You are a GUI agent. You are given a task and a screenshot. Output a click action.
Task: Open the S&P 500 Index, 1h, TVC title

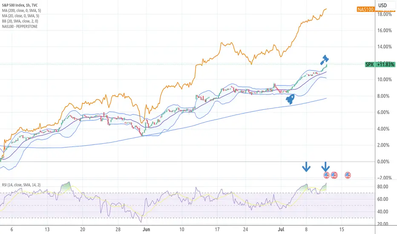[20, 5]
